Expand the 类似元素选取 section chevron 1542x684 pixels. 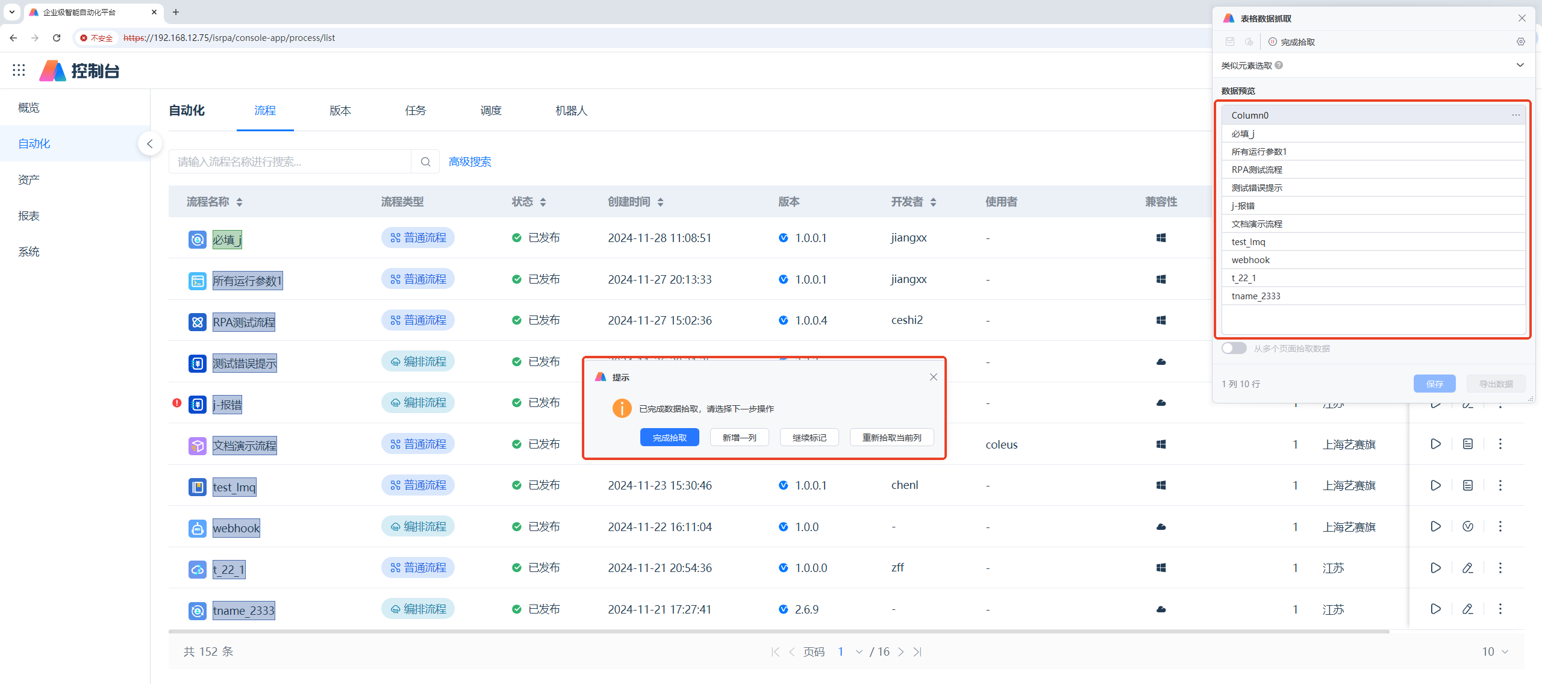coord(1520,65)
